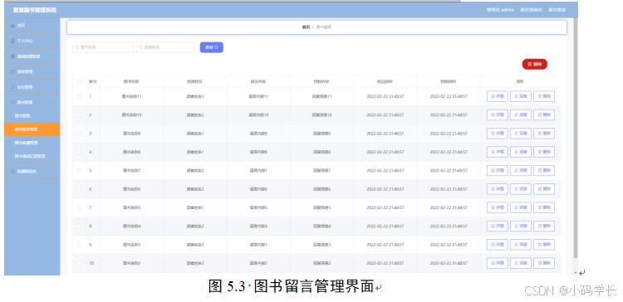This screenshot has height=302, width=623.
Task: Click the 管理员 admin label in header
Action: tap(500, 10)
